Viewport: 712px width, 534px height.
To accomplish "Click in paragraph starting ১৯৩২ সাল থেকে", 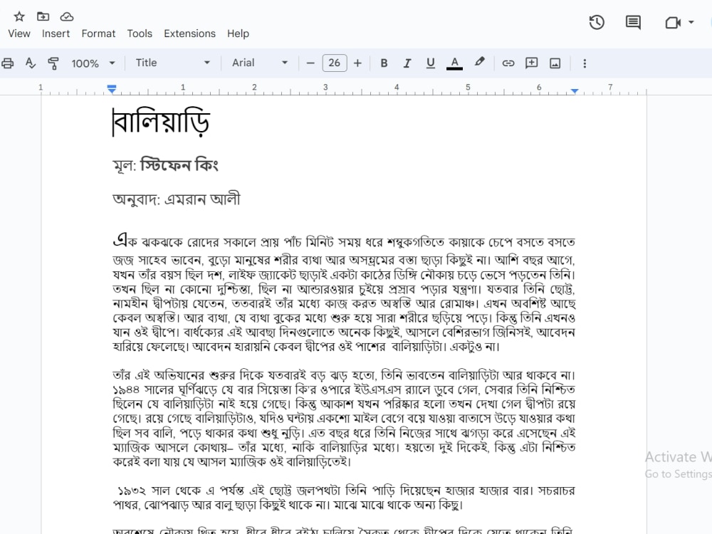I will tap(344, 498).
